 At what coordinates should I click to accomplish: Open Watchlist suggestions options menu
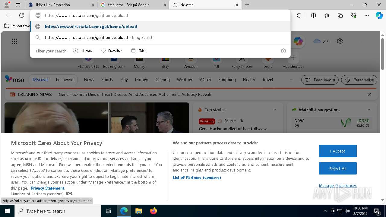pos(368,110)
